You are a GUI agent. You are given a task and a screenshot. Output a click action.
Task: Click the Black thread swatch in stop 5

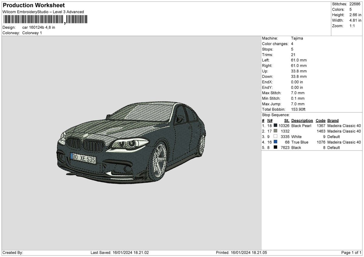pos(275,147)
